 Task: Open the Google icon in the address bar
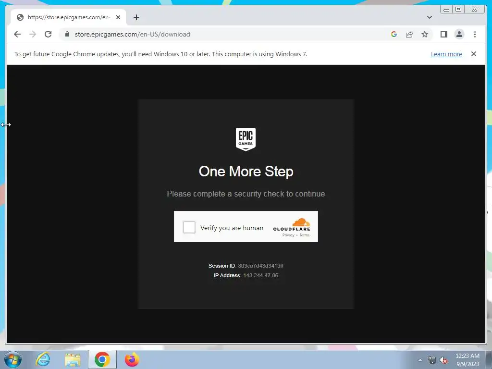click(x=394, y=34)
